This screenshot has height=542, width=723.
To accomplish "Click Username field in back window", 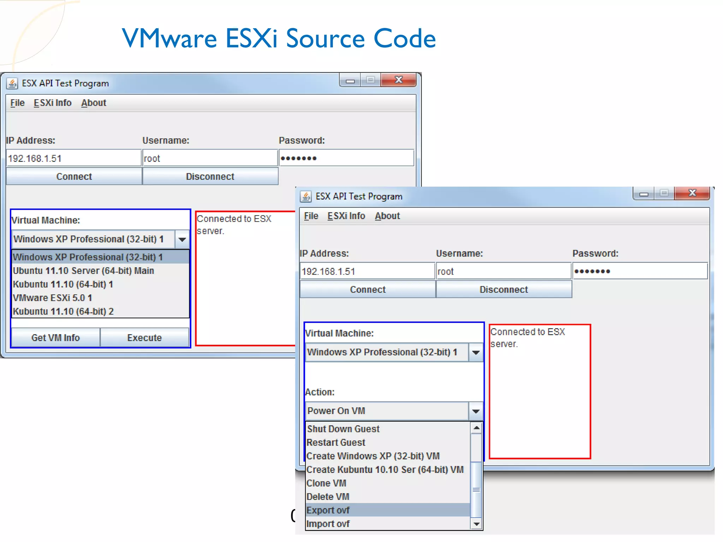I will coord(210,158).
